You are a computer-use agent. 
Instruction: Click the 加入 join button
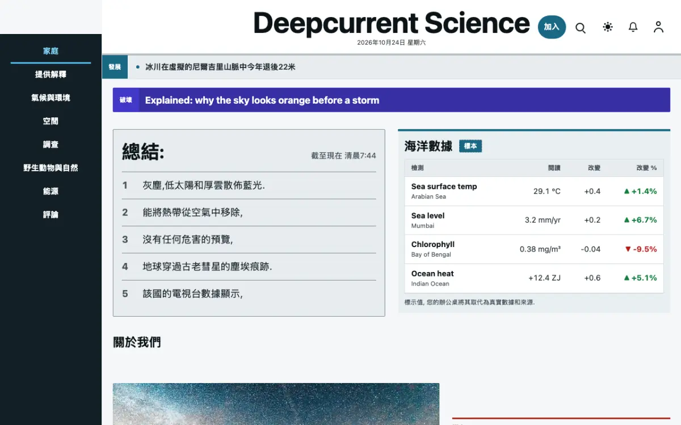(x=552, y=27)
